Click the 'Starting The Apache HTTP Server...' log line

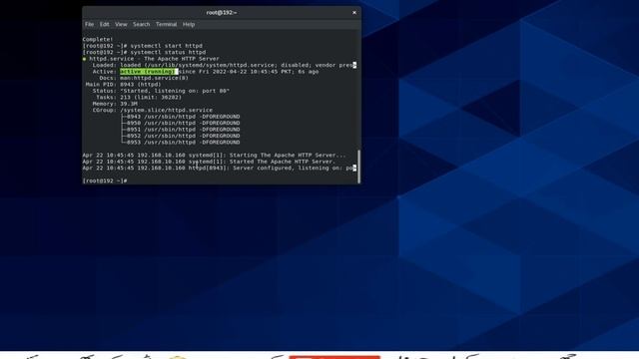coord(214,156)
